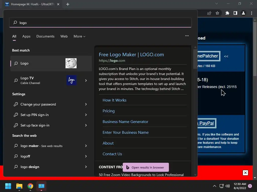Select the Logo TV Cable Channel result
The width and height of the screenshot is (257, 192).
coord(51,80)
